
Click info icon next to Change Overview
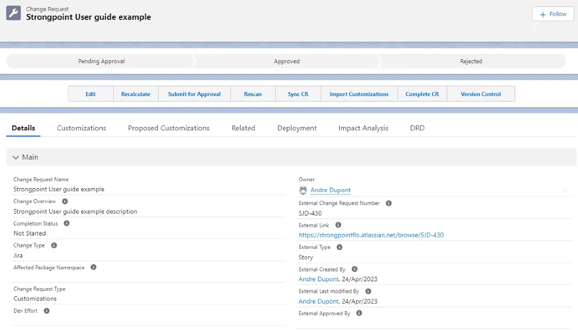point(65,201)
